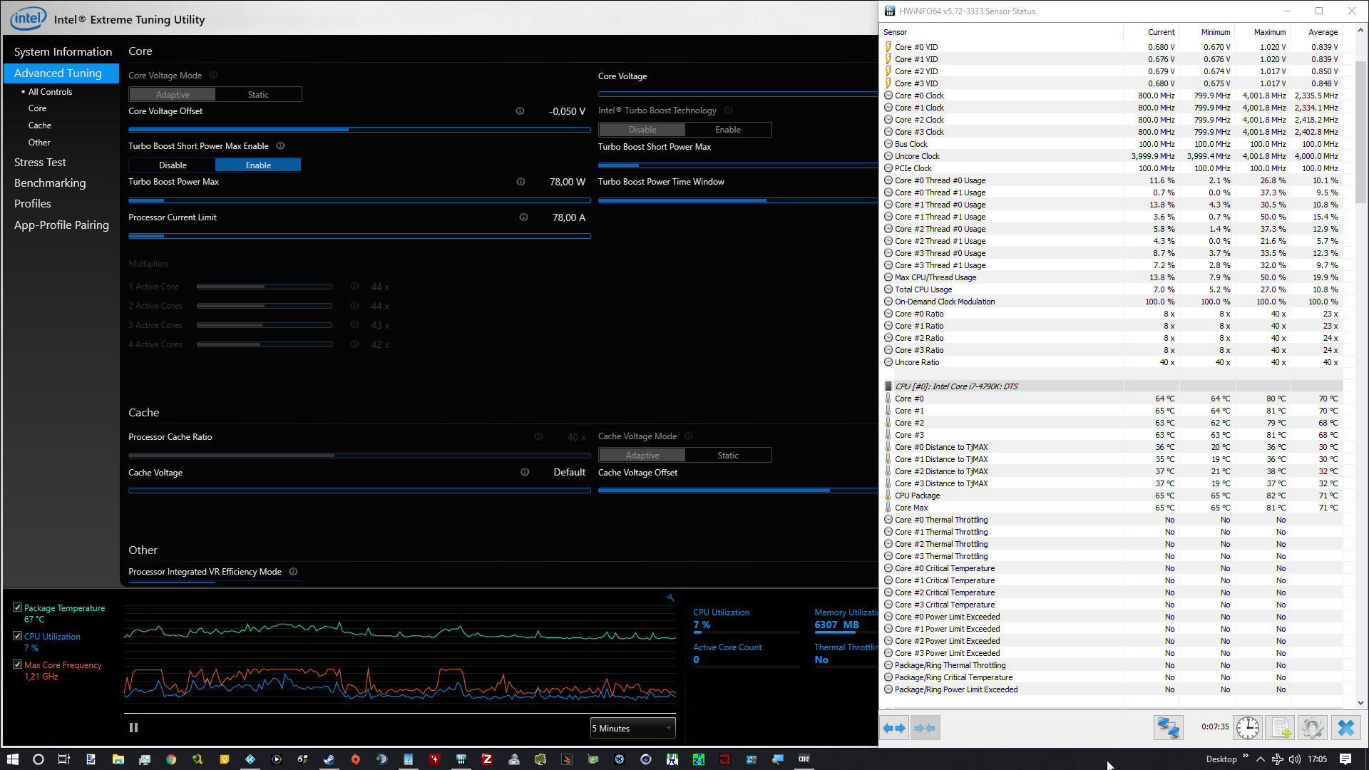Click the Benchmarking sidebar icon
This screenshot has width=1369, height=770.
(50, 183)
